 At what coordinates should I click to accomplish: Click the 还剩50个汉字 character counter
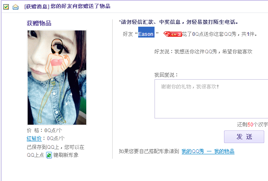[x=253, y=124]
